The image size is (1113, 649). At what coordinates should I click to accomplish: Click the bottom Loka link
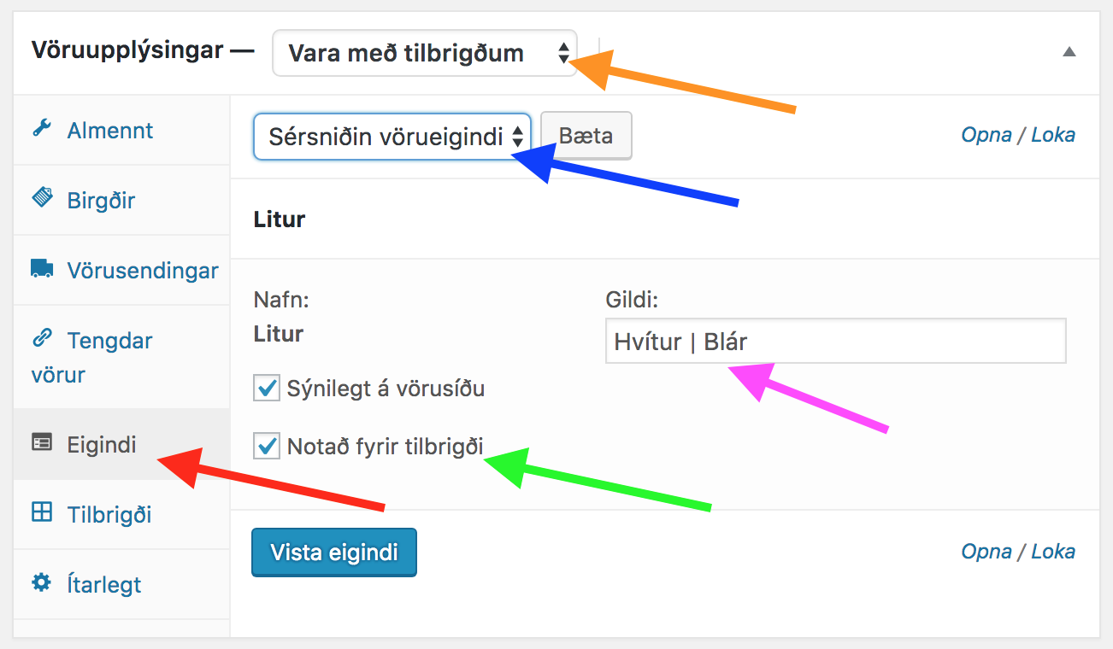[x=1052, y=552]
